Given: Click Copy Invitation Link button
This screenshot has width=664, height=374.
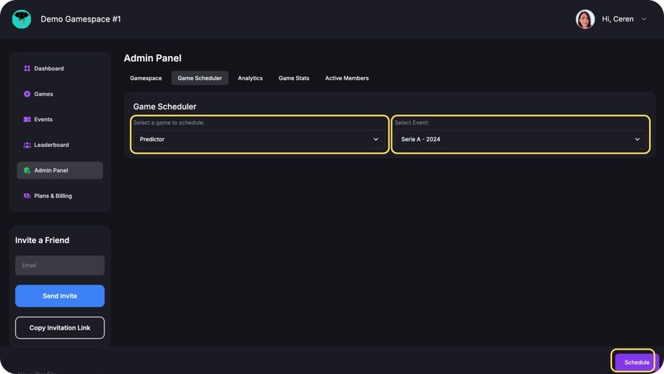Looking at the screenshot, I should click(60, 328).
